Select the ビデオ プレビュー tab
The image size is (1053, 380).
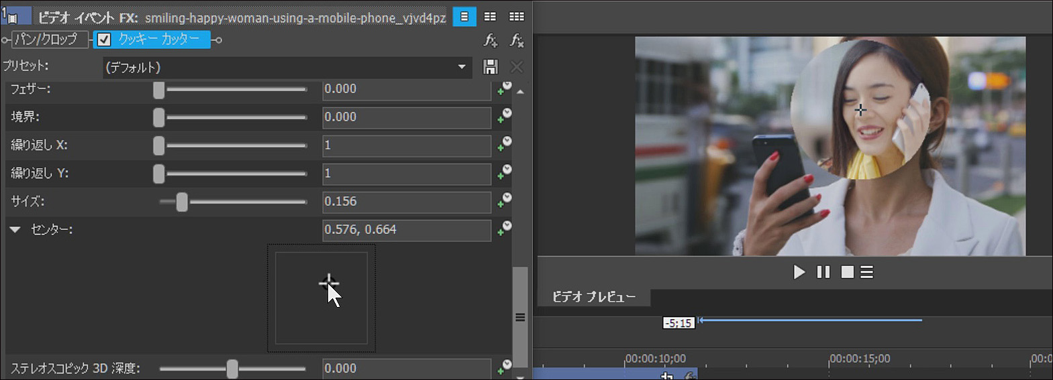594,297
